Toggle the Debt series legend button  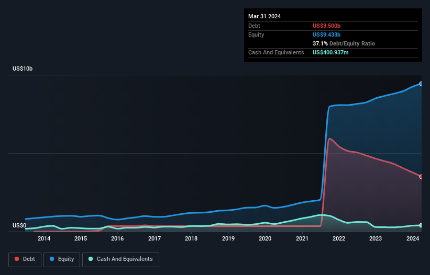click(25, 259)
